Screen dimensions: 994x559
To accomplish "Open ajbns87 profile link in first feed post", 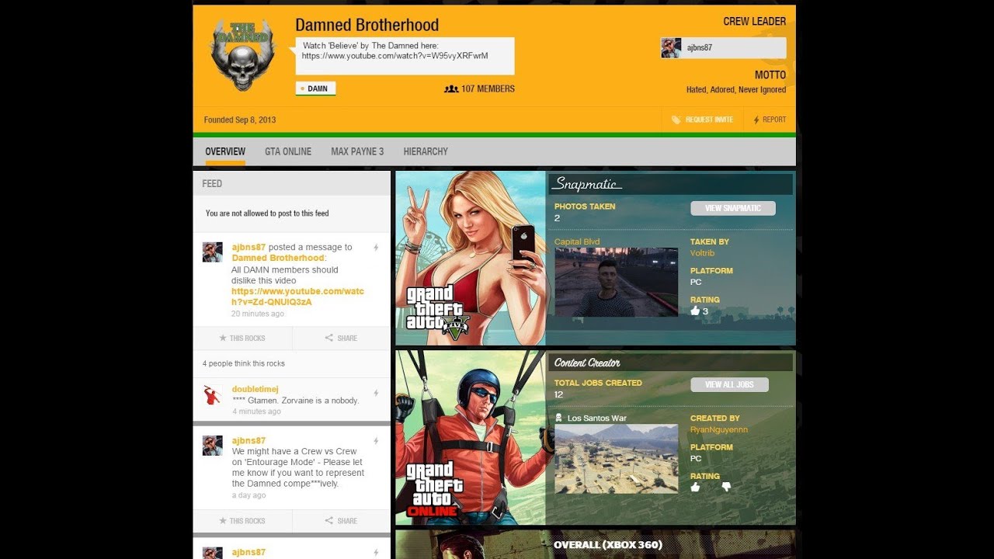I will [x=248, y=247].
